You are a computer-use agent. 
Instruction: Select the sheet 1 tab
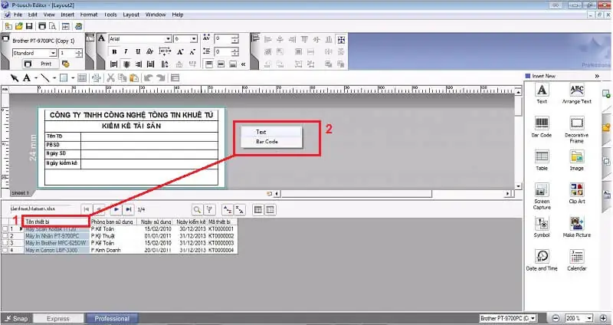(x=21, y=193)
